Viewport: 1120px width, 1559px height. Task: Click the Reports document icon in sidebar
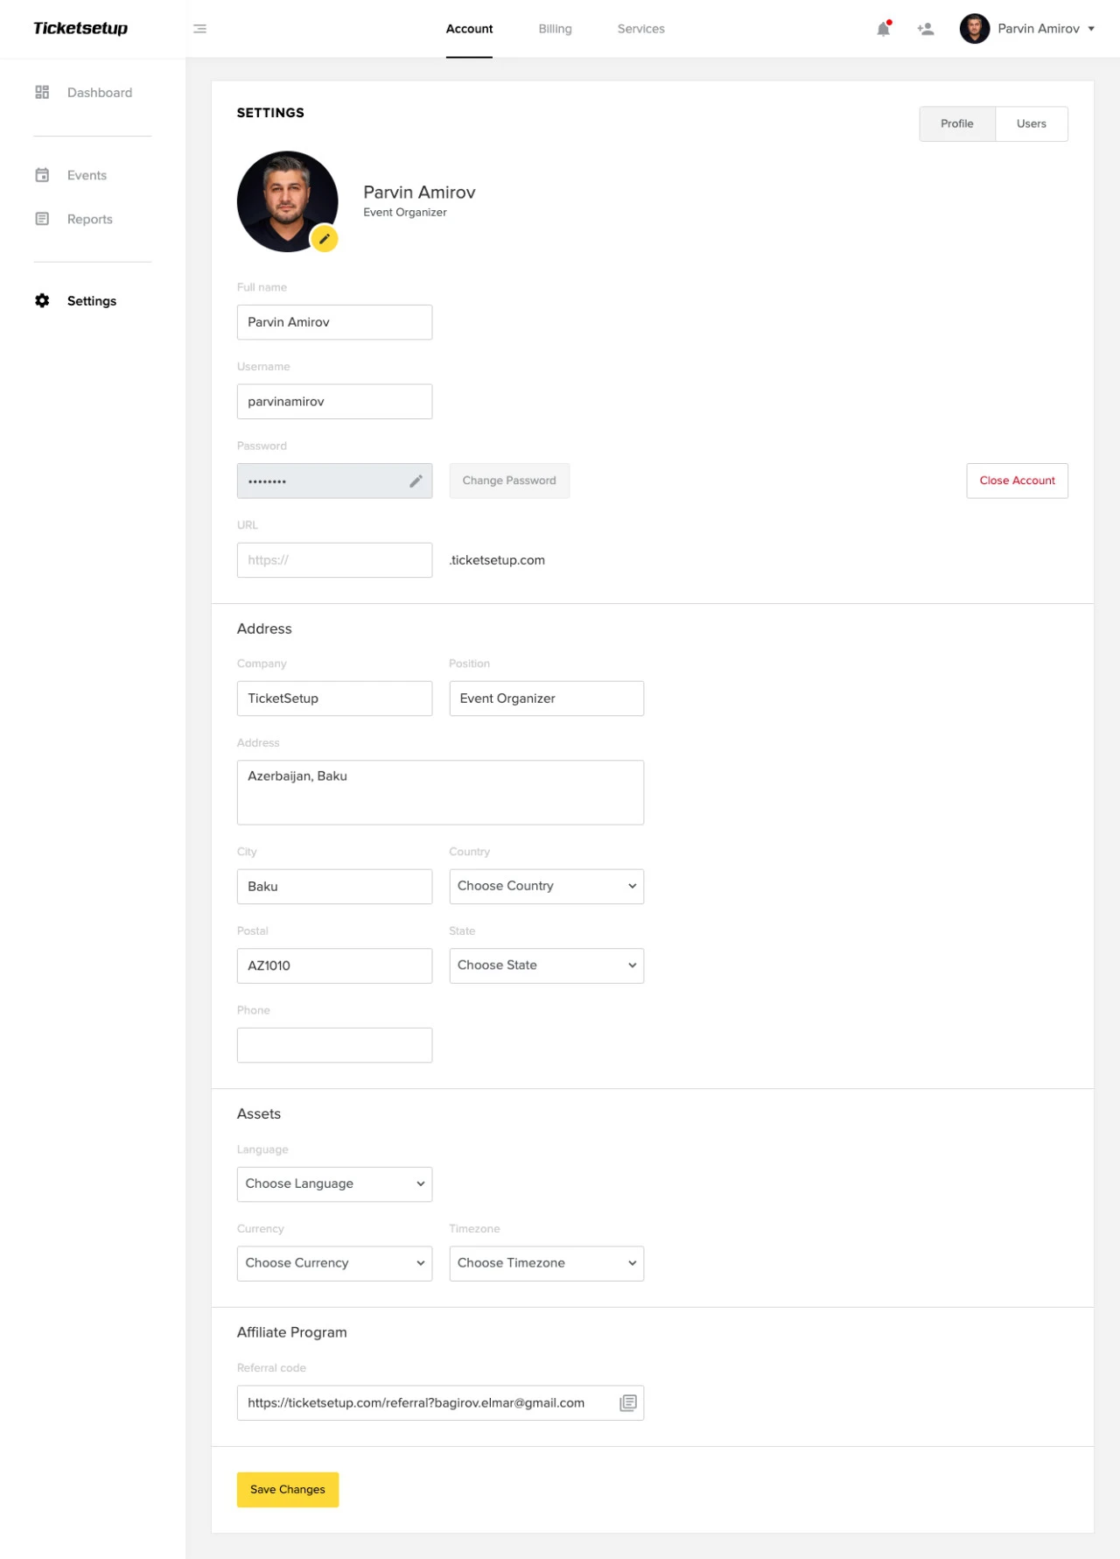(42, 219)
